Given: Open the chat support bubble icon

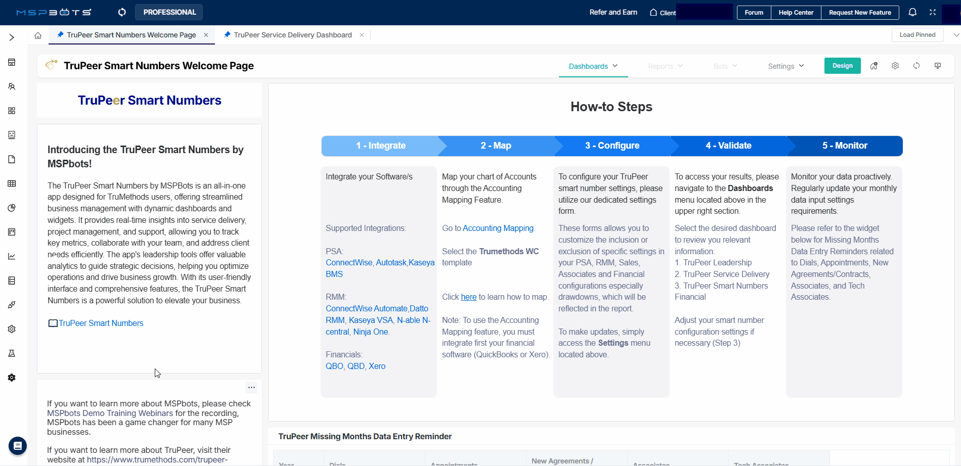Looking at the screenshot, I should point(18,446).
